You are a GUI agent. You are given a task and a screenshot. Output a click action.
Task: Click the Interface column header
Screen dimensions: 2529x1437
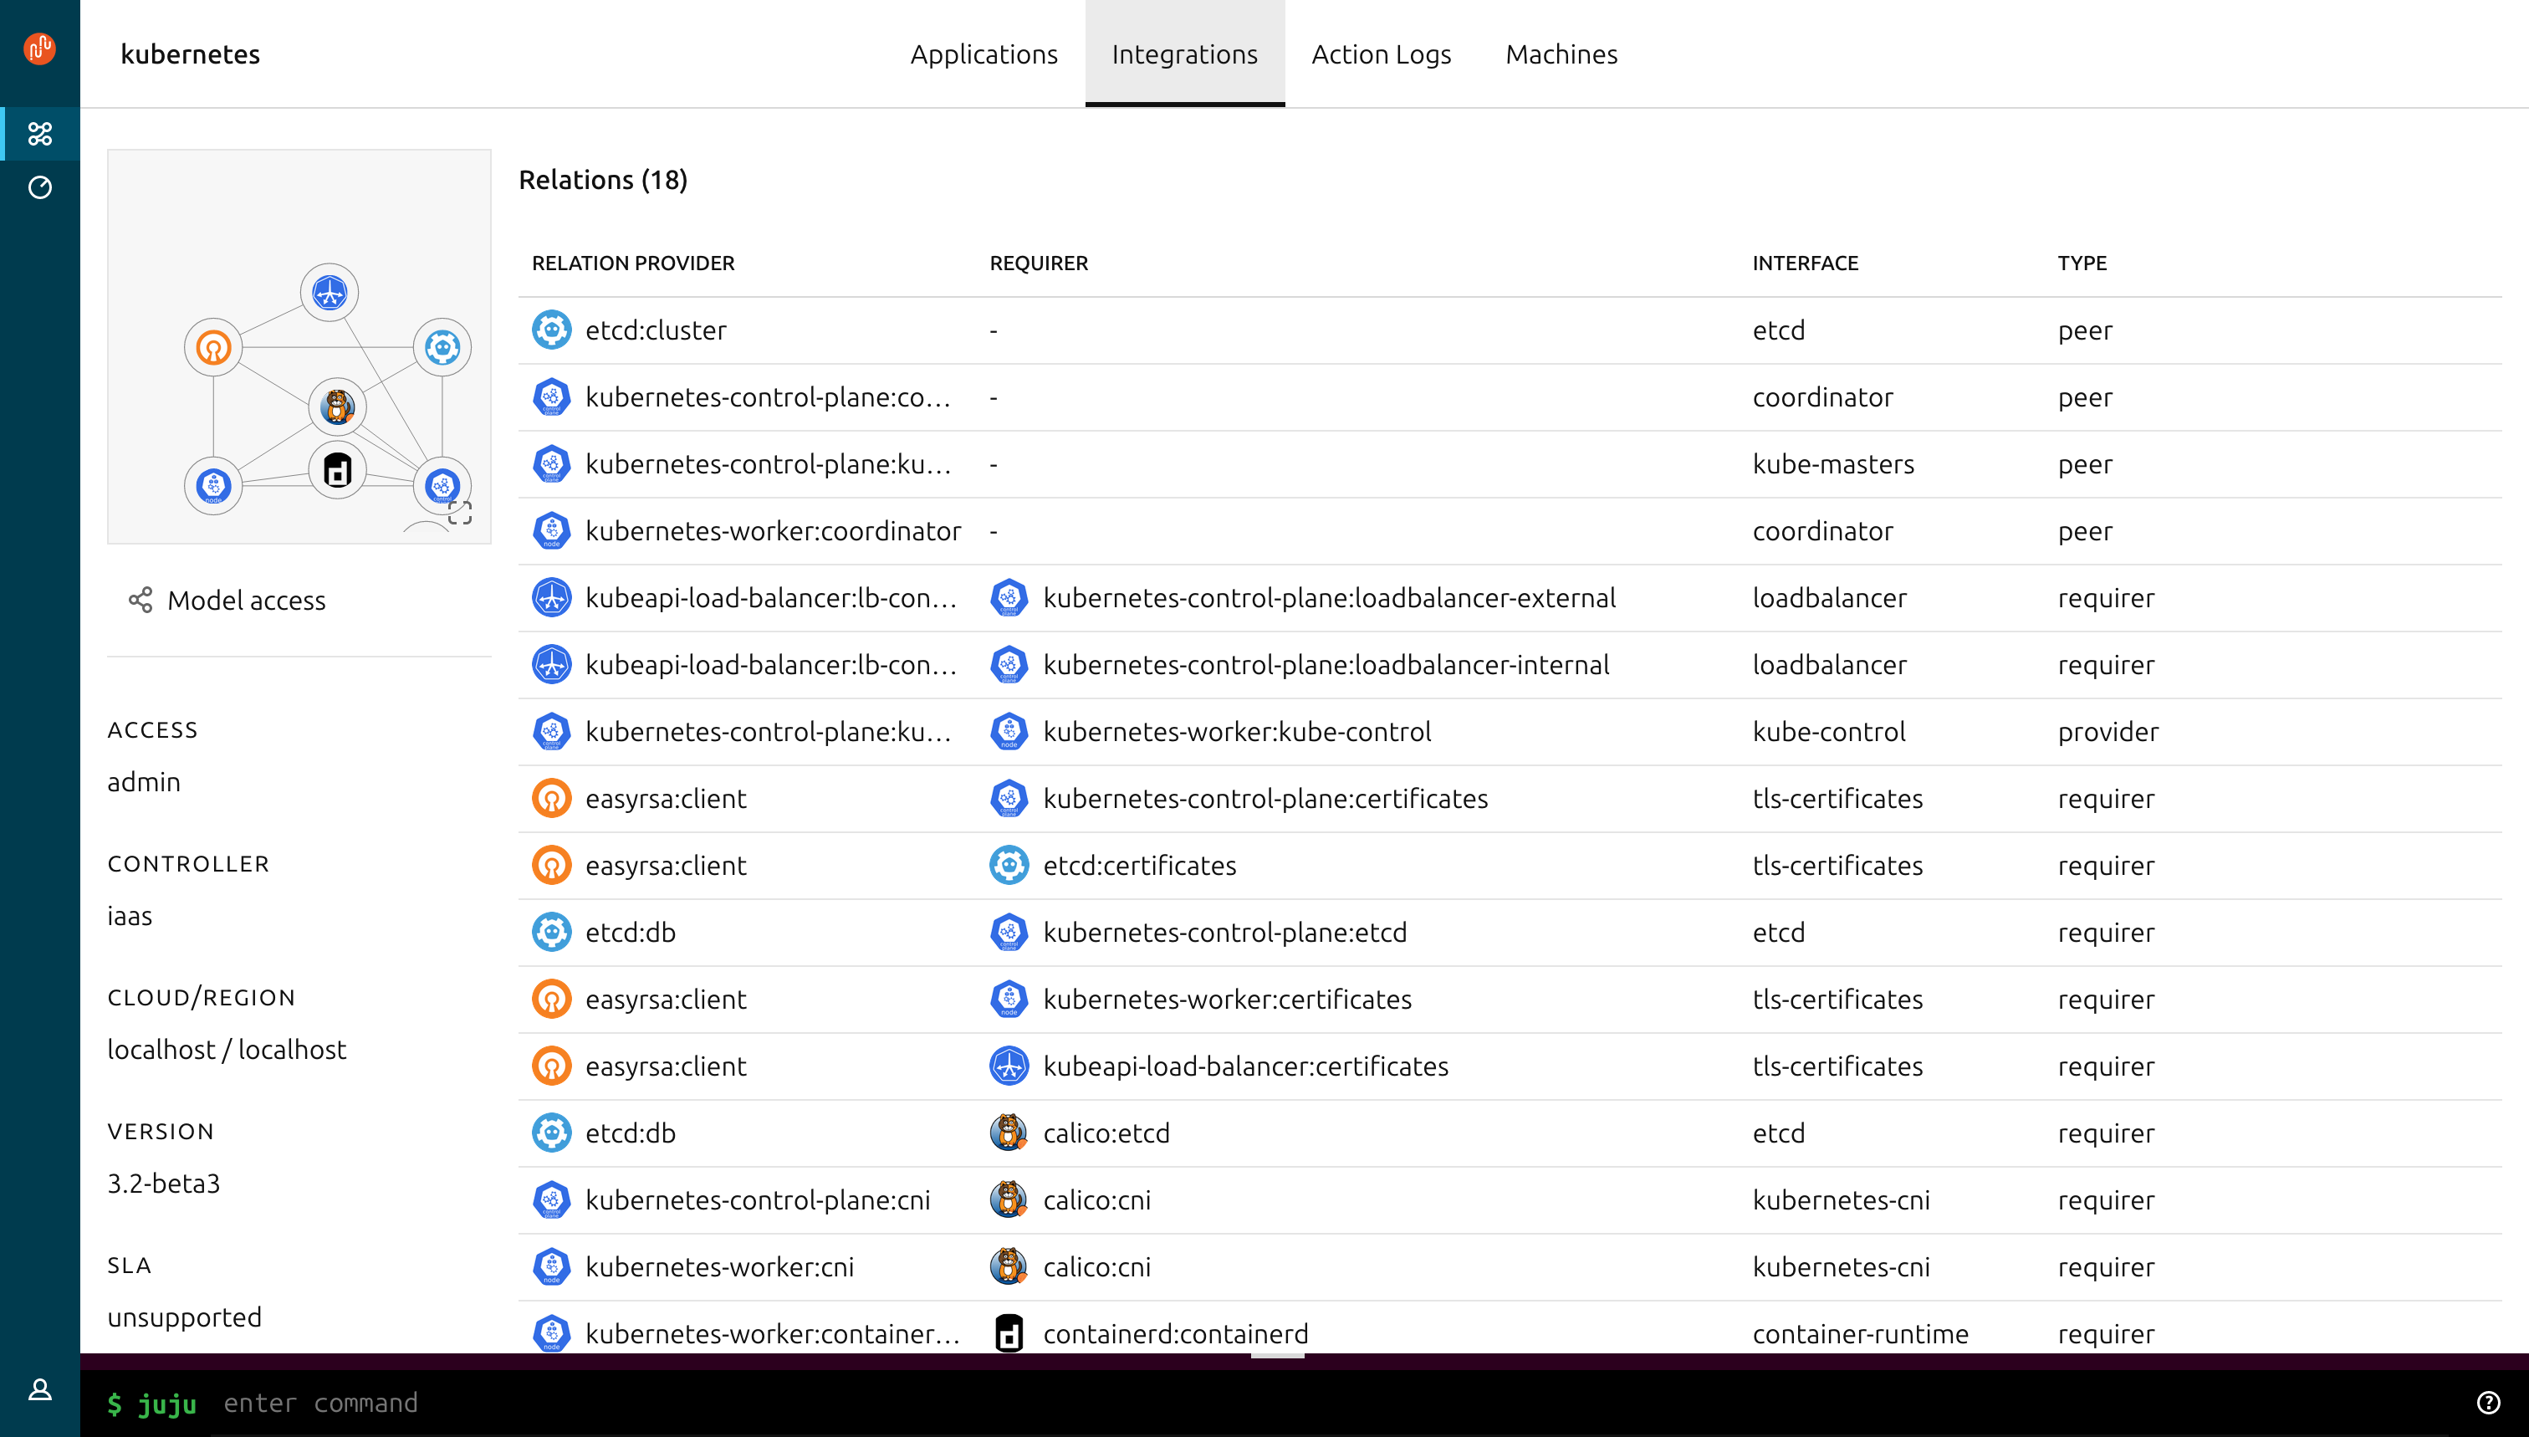pyautogui.click(x=1805, y=263)
